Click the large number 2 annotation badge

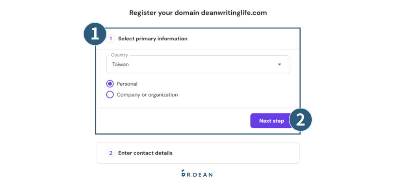pyautogui.click(x=301, y=120)
